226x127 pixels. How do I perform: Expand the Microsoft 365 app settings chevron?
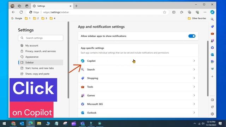(194, 104)
